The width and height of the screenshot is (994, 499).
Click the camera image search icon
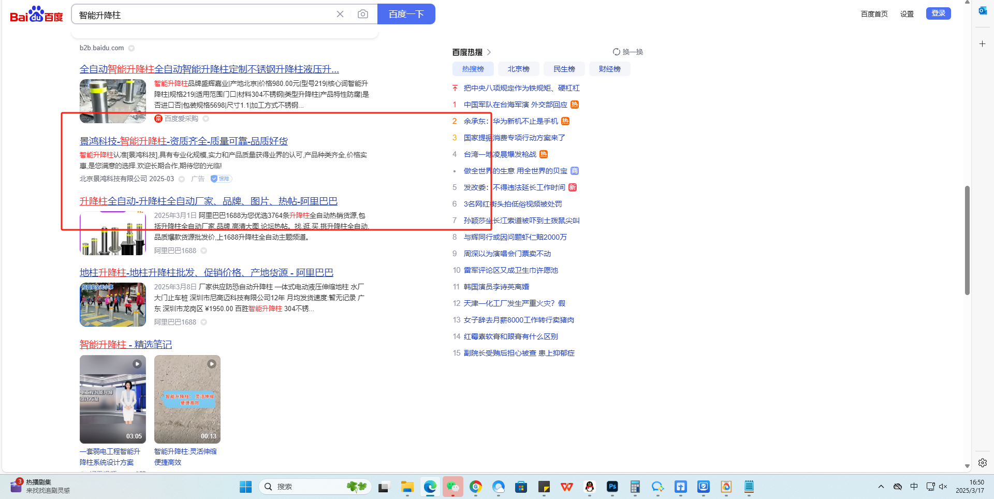point(363,14)
